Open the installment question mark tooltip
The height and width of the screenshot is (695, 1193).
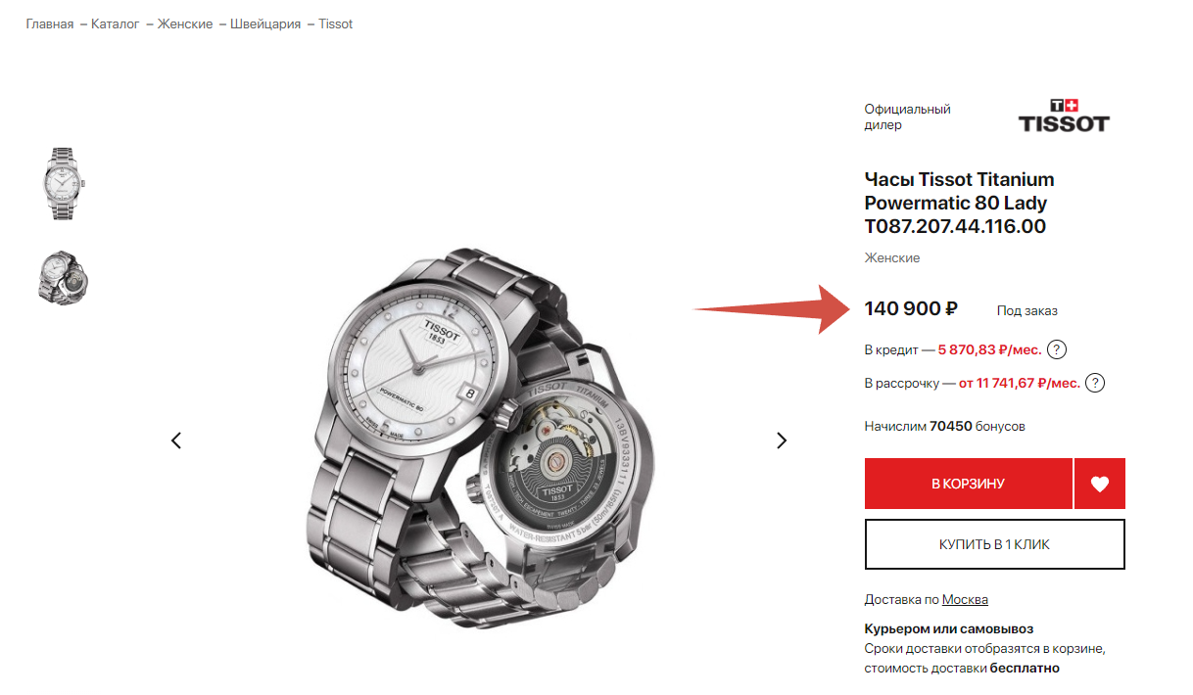pyautogui.click(x=1095, y=383)
